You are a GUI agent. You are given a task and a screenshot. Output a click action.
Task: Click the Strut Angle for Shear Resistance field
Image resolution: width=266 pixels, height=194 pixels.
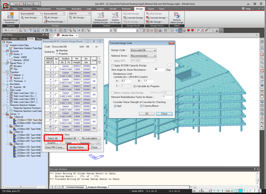[159, 69]
